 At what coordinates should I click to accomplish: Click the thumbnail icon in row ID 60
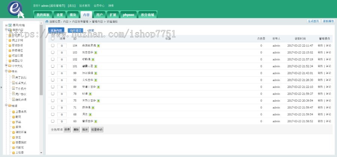(x=95, y=121)
